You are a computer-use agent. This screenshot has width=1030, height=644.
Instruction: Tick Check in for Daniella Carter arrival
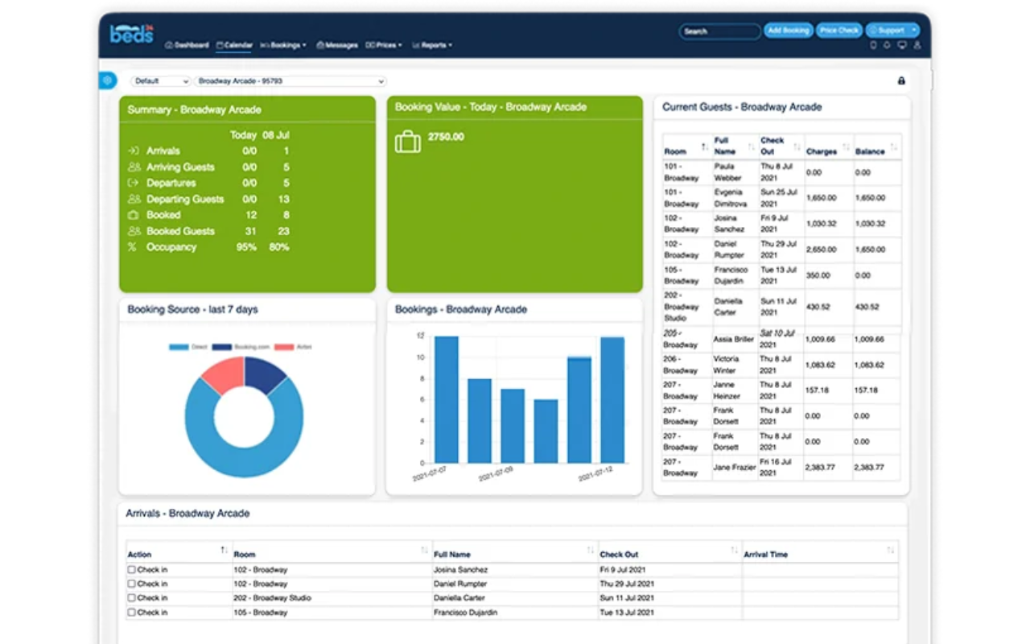click(132, 599)
